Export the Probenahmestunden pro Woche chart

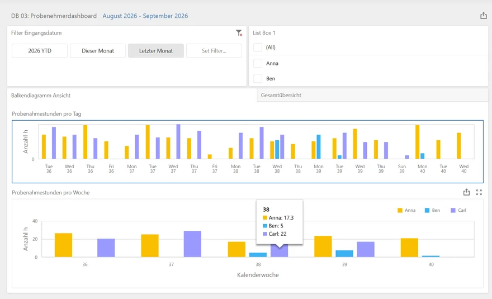coord(466,192)
